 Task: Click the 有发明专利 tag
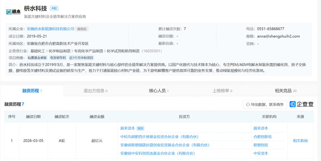point(58,58)
